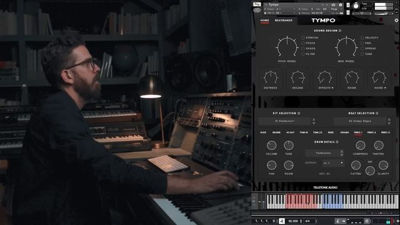Click the Kontakt logo icon at top left
The image size is (400, 225).
coord(257,4)
